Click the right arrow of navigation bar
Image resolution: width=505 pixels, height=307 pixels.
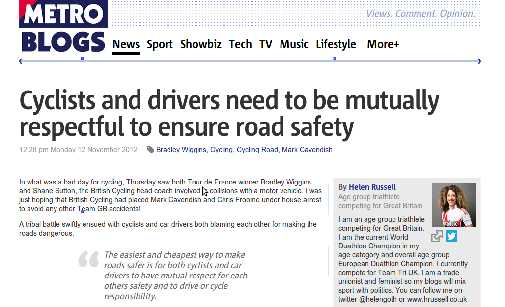coord(479,61)
